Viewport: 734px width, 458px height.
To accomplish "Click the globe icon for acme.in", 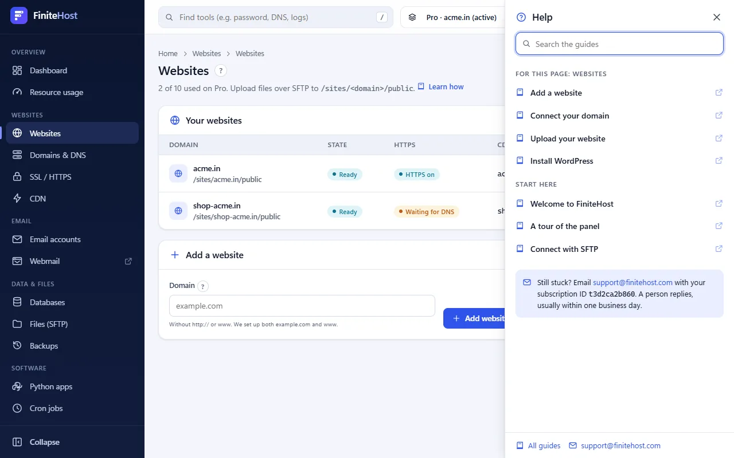I will [178, 173].
